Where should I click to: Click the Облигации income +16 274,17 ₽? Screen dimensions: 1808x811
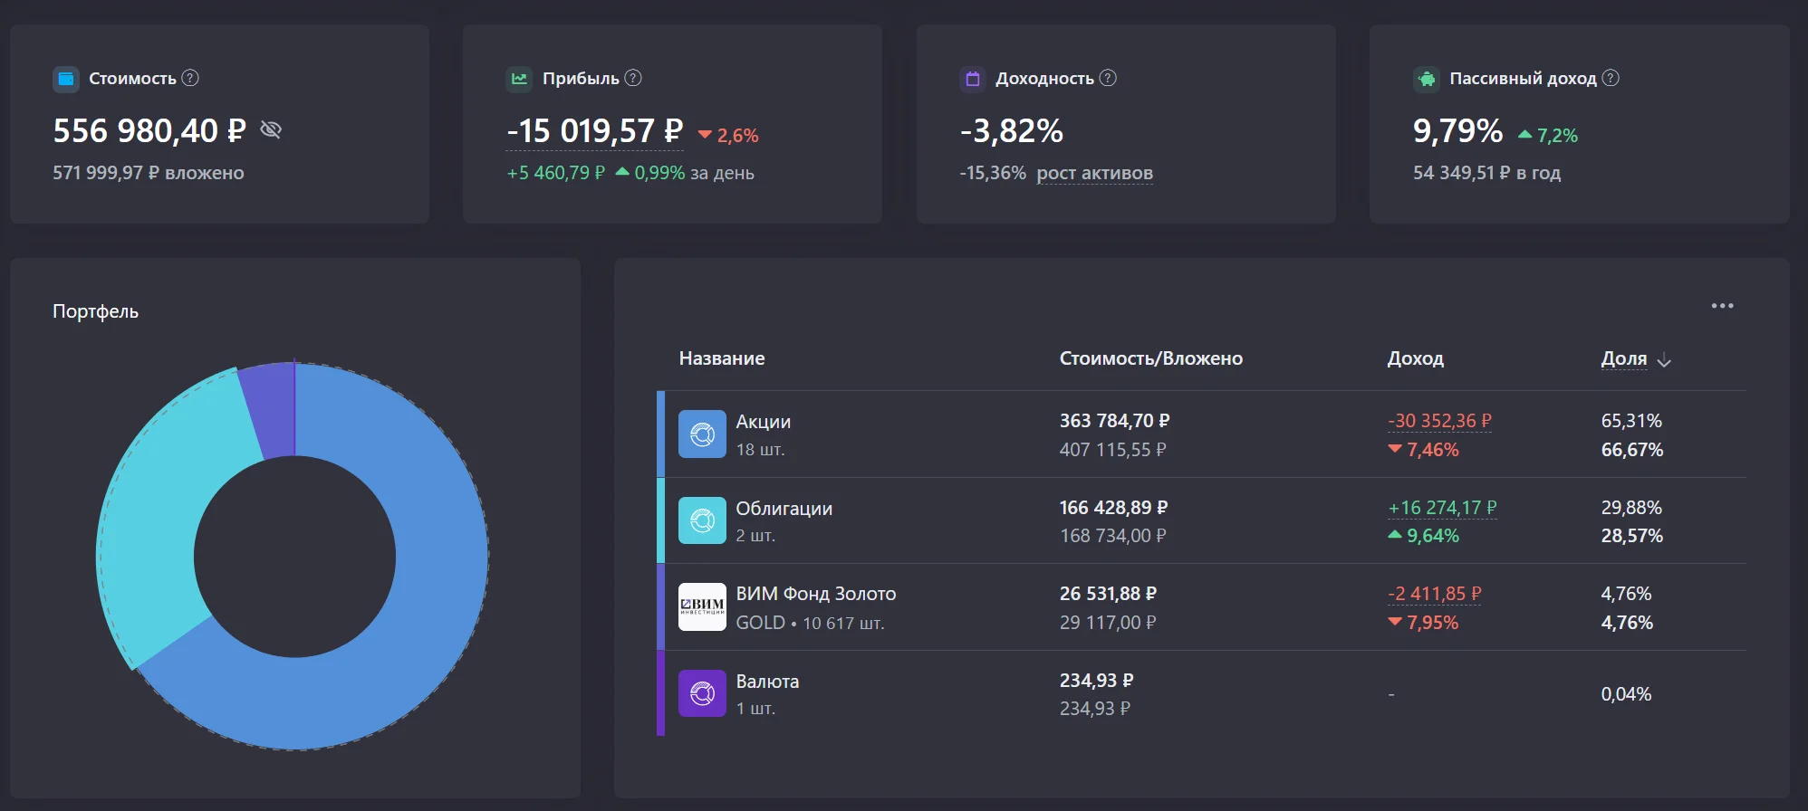pos(1442,508)
